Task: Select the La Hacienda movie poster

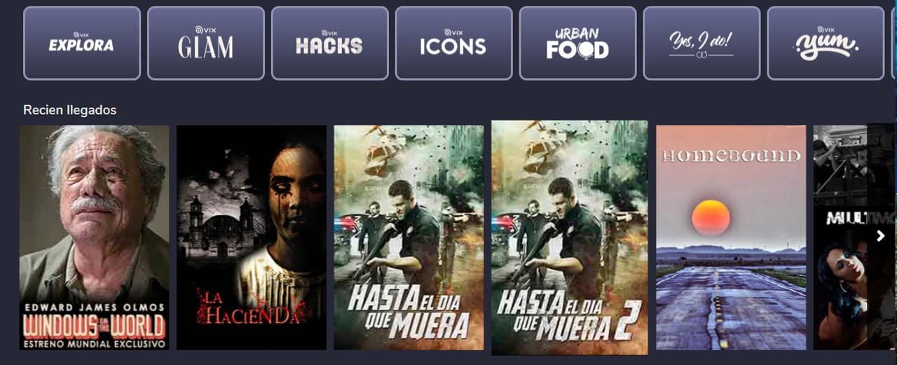Action: pos(252,237)
